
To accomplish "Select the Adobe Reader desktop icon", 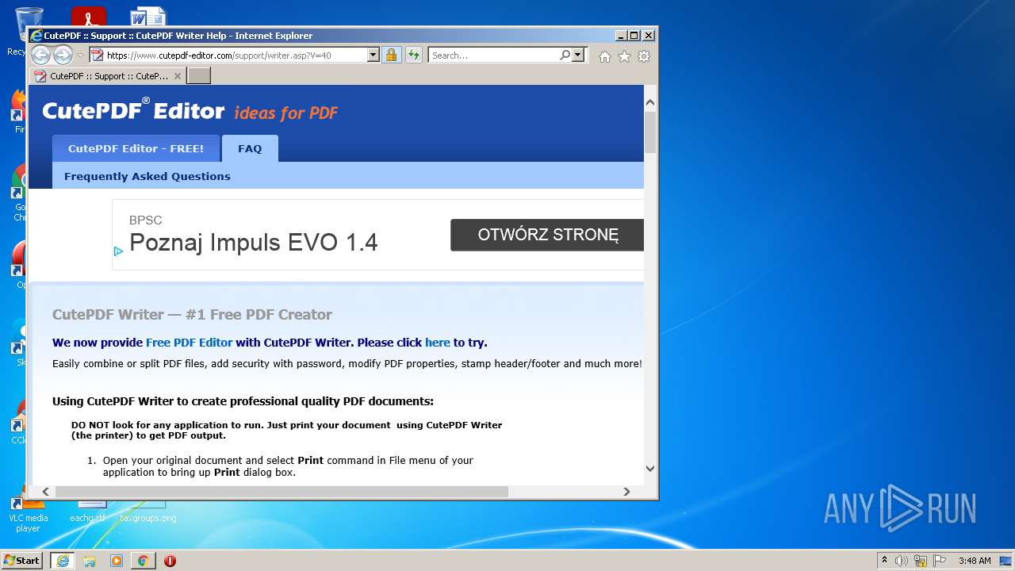I will coord(89,17).
